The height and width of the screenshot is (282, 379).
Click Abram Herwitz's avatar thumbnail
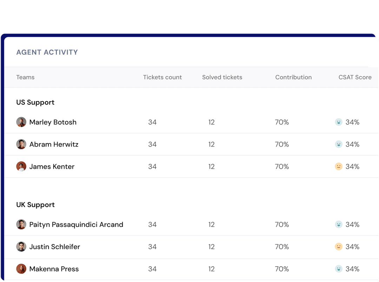(x=21, y=144)
